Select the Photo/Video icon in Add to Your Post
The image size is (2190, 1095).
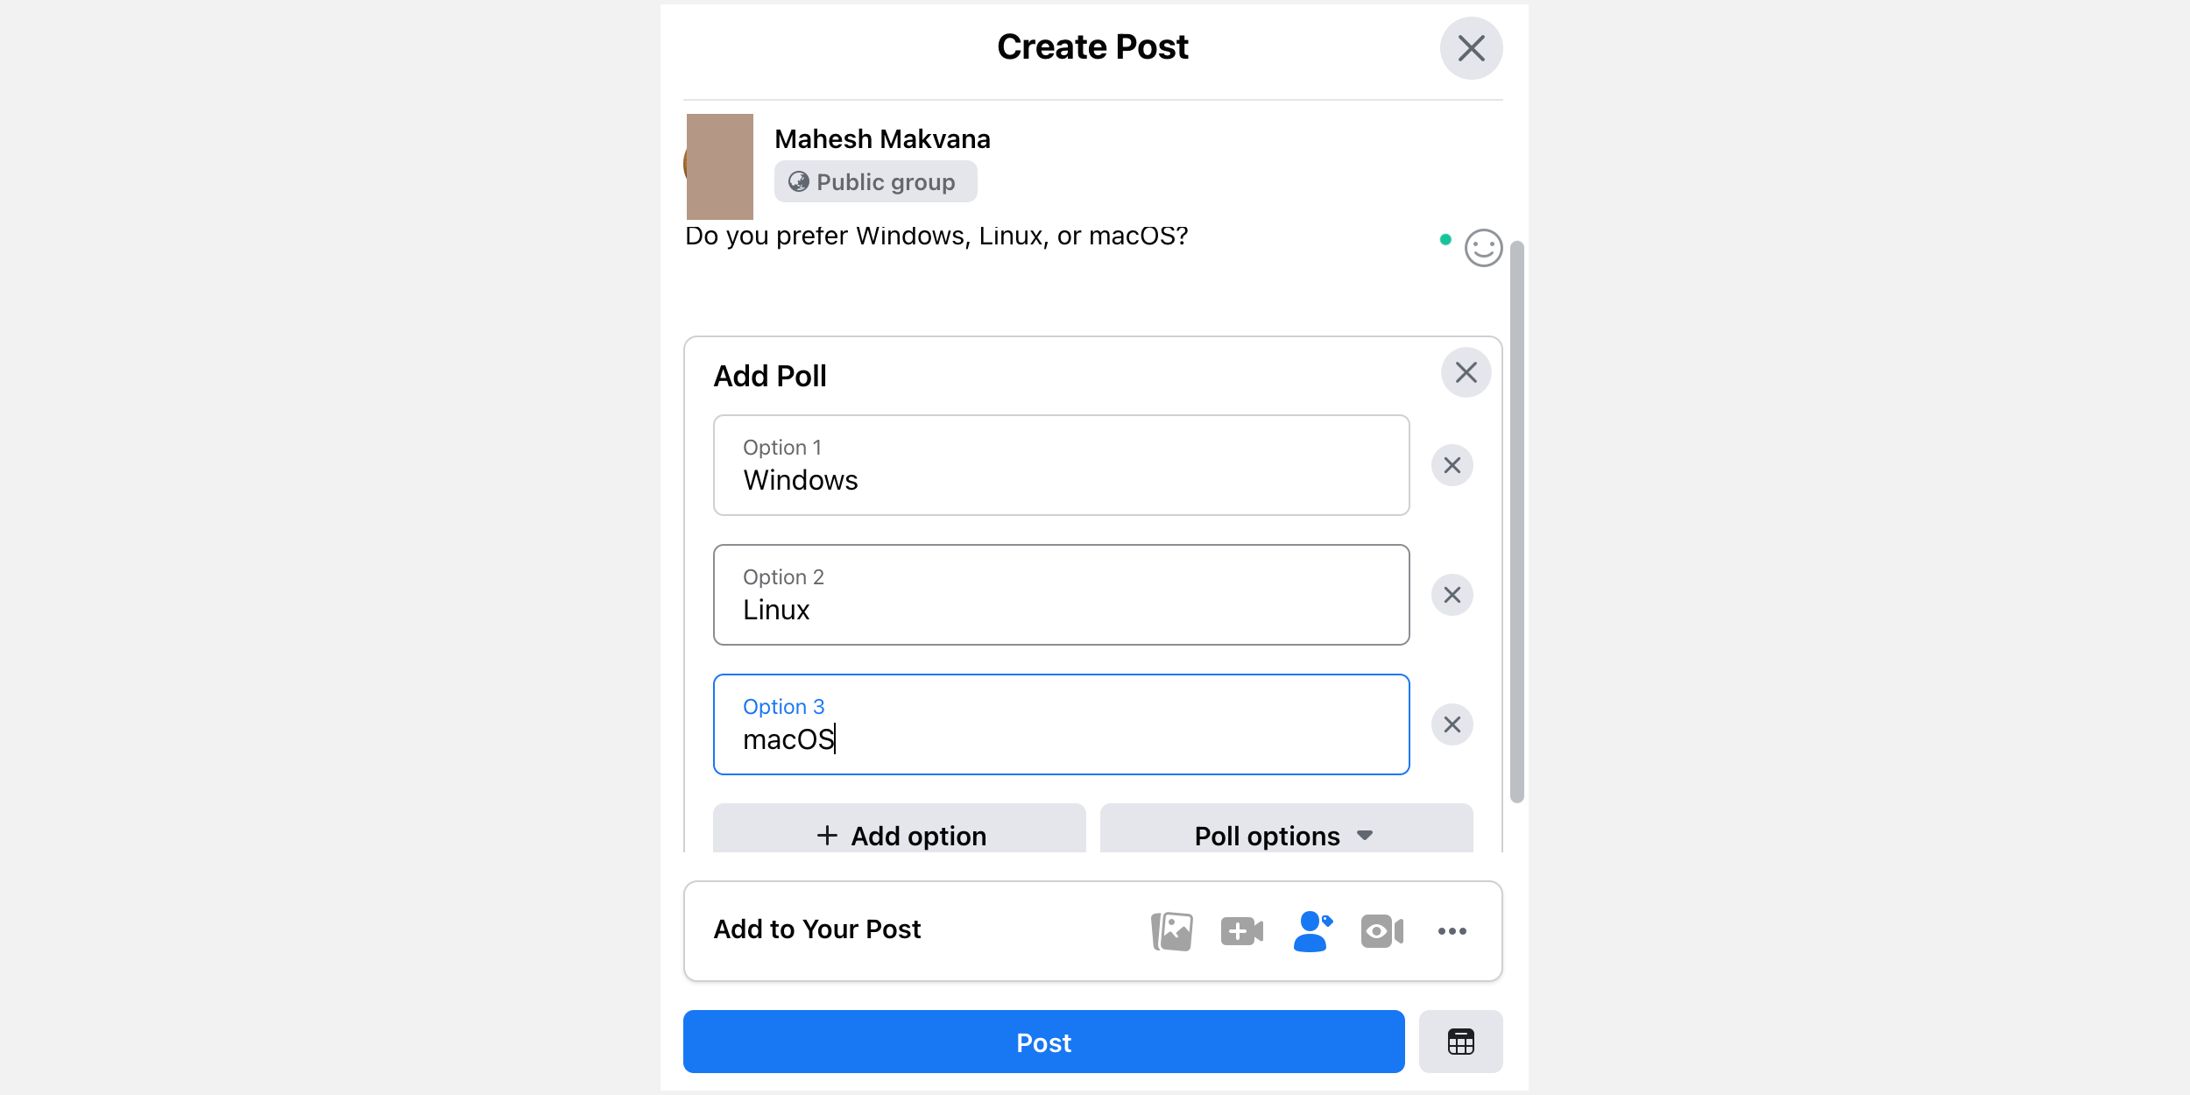tap(1171, 930)
